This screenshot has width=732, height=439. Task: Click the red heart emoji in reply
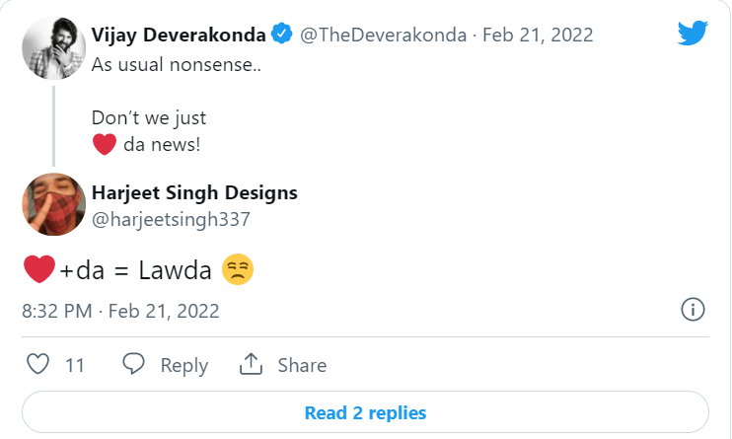(37, 269)
